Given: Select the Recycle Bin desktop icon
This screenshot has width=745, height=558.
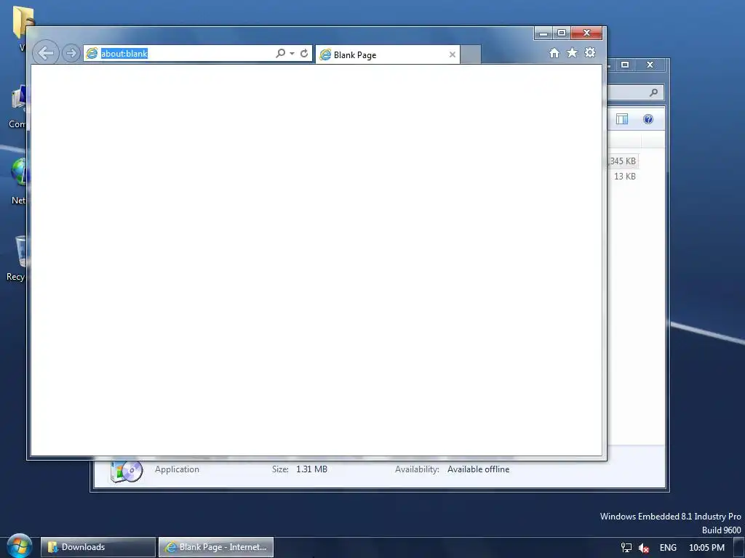Looking at the screenshot, I should coord(16,259).
